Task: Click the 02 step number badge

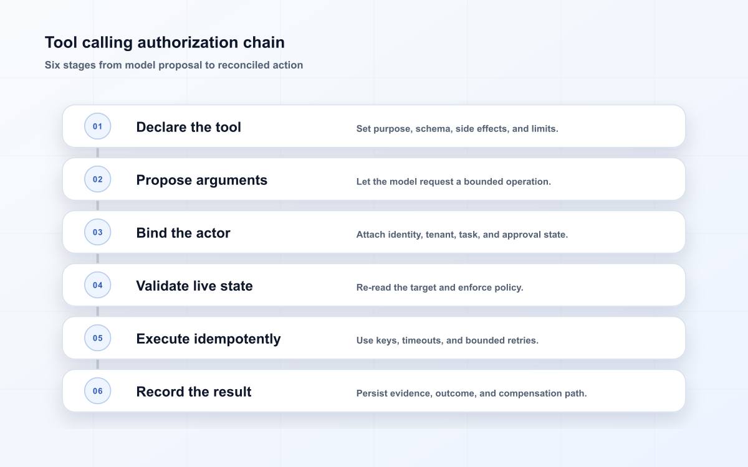Action: pos(98,179)
